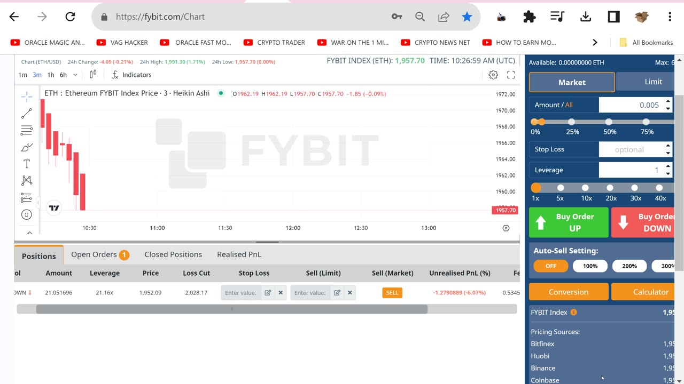The height and width of the screenshot is (384, 684).
Task: Share this page via the share icon
Action: point(444,17)
